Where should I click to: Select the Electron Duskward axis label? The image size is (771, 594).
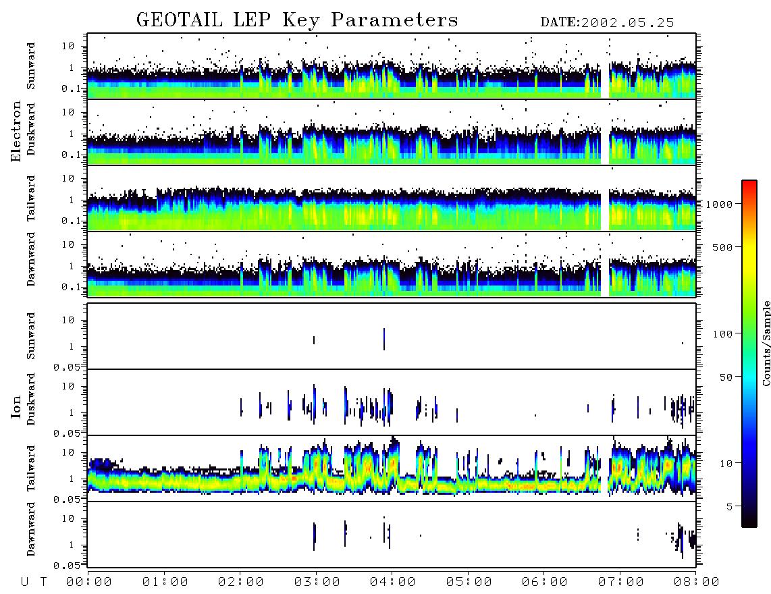click(x=31, y=130)
